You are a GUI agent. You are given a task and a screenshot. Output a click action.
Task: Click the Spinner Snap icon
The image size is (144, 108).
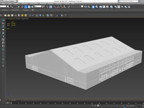65,7
